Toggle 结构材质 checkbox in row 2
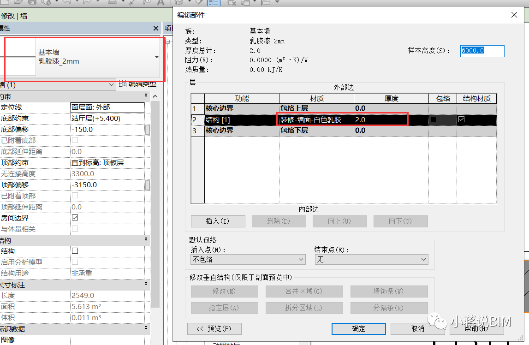The width and height of the screenshot is (529, 345). click(461, 119)
